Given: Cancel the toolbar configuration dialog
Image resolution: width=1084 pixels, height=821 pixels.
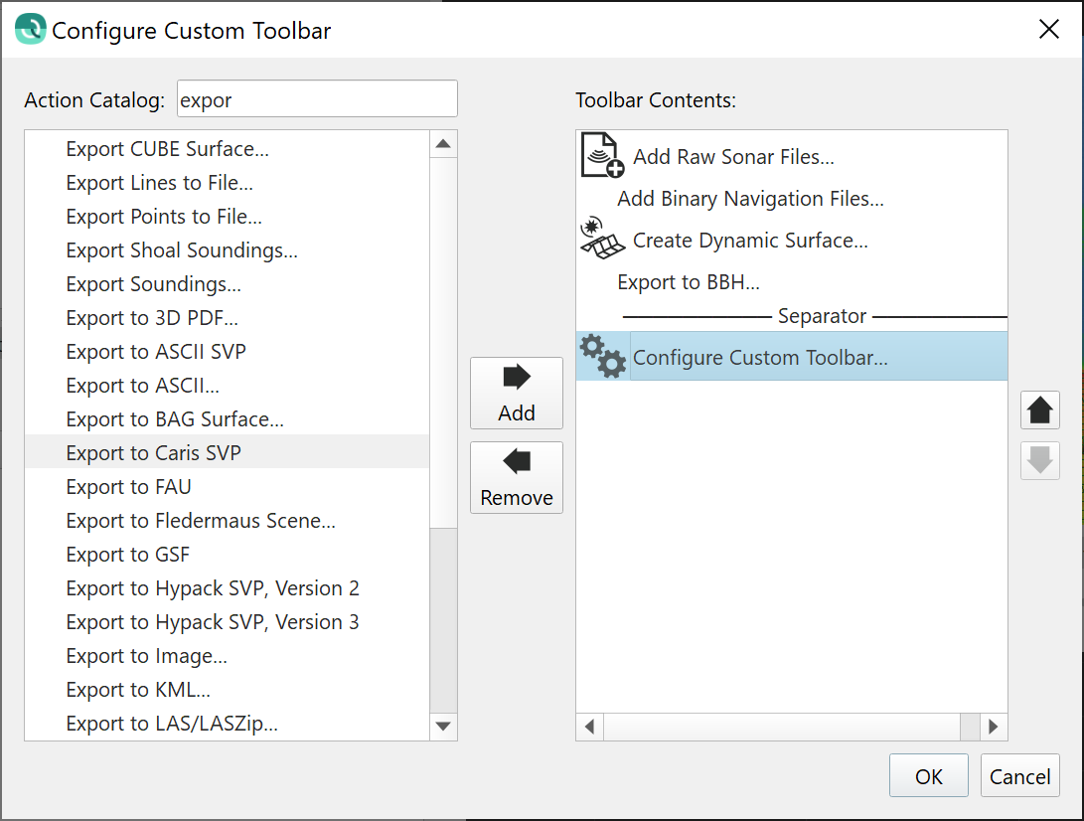Looking at the screenshot, I should click(1019, 776).
